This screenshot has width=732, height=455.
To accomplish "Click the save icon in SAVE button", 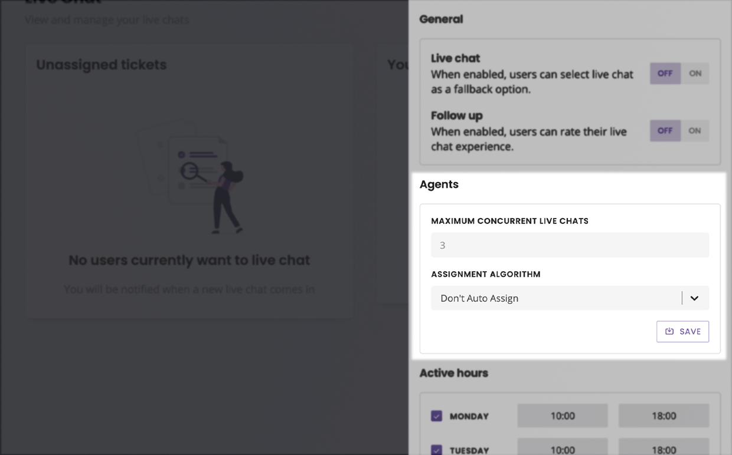I will pos(669,331).
